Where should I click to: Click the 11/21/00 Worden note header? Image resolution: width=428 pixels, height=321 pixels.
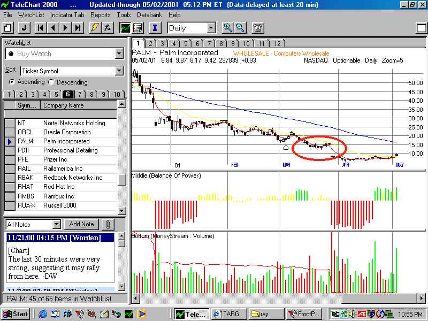tap(60, 238)
